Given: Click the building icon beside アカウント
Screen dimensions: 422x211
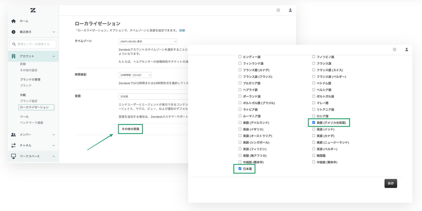Looking at the screenshot, I should pyautogui.click(x=14, y=56).
